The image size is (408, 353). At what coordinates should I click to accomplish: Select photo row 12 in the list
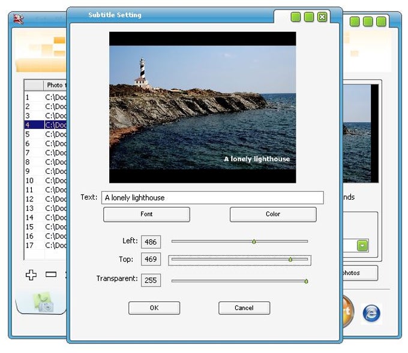(46, 199)
